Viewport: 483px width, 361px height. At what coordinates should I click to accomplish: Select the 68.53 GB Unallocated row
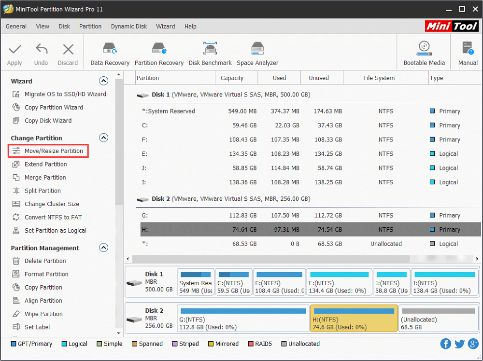311,243
